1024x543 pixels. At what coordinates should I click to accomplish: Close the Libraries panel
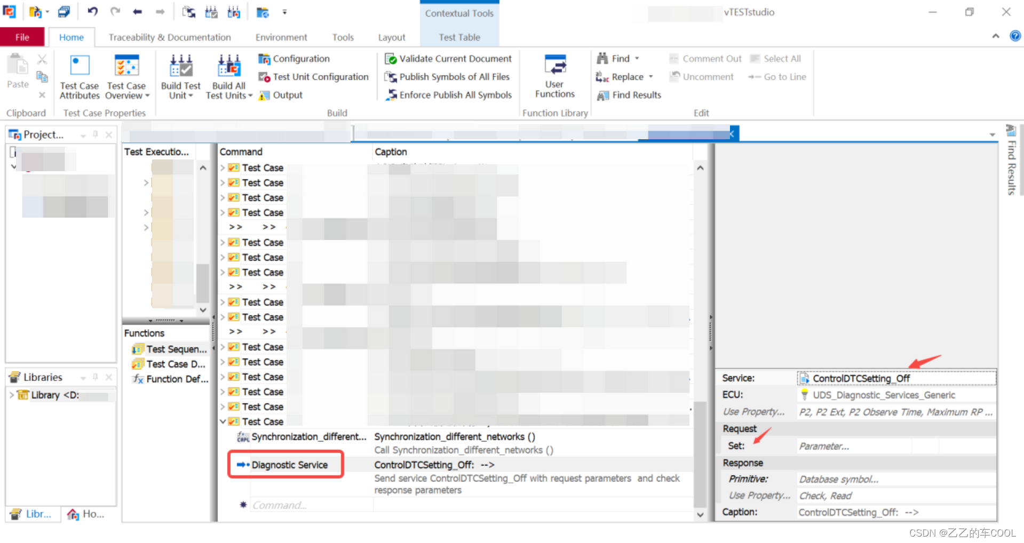coord(109,377)
